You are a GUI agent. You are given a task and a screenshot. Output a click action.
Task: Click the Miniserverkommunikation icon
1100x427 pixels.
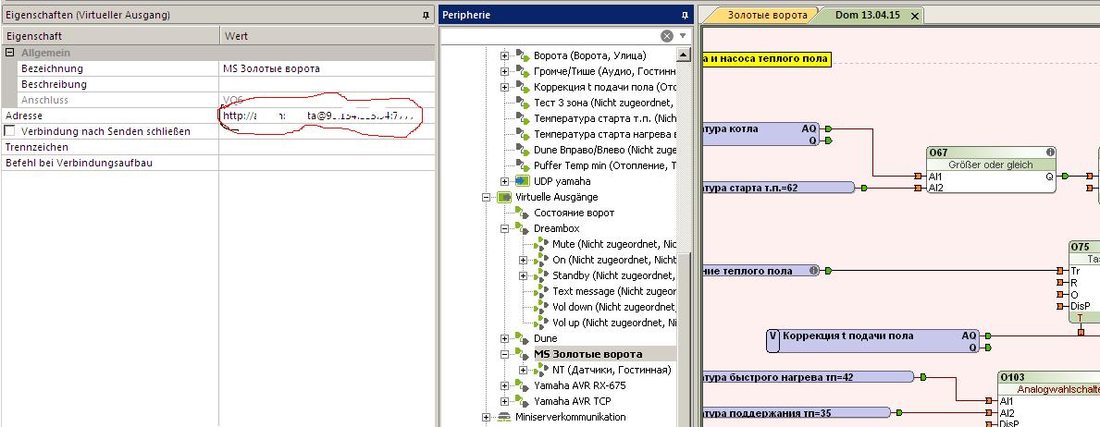pyautogui.click(x=504, y=417)
